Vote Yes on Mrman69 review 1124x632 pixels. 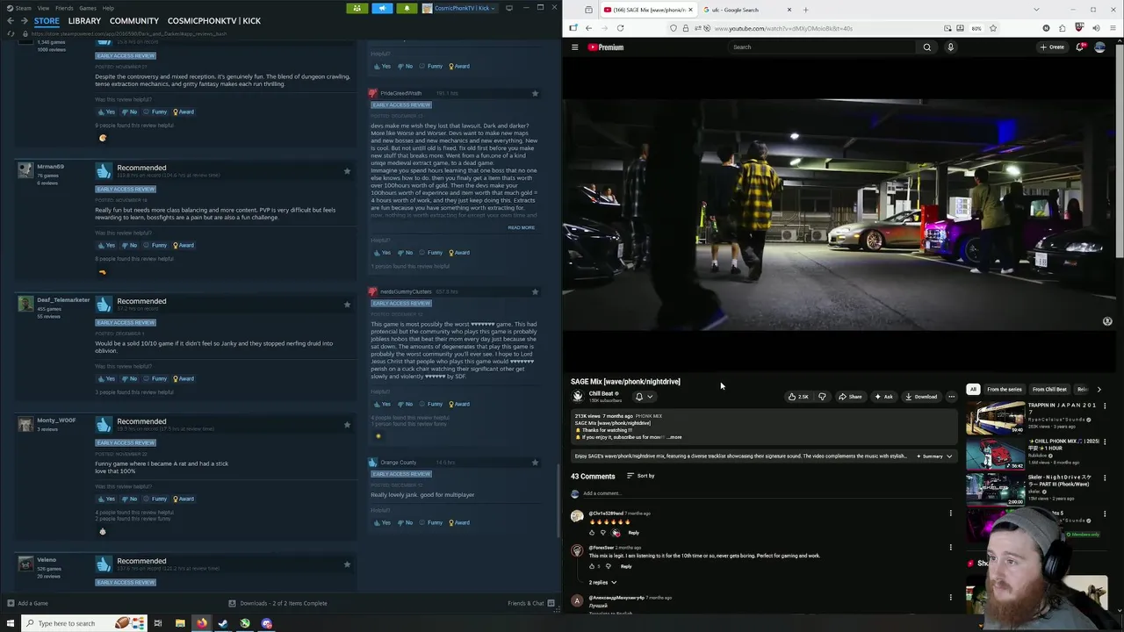(106, 245)
